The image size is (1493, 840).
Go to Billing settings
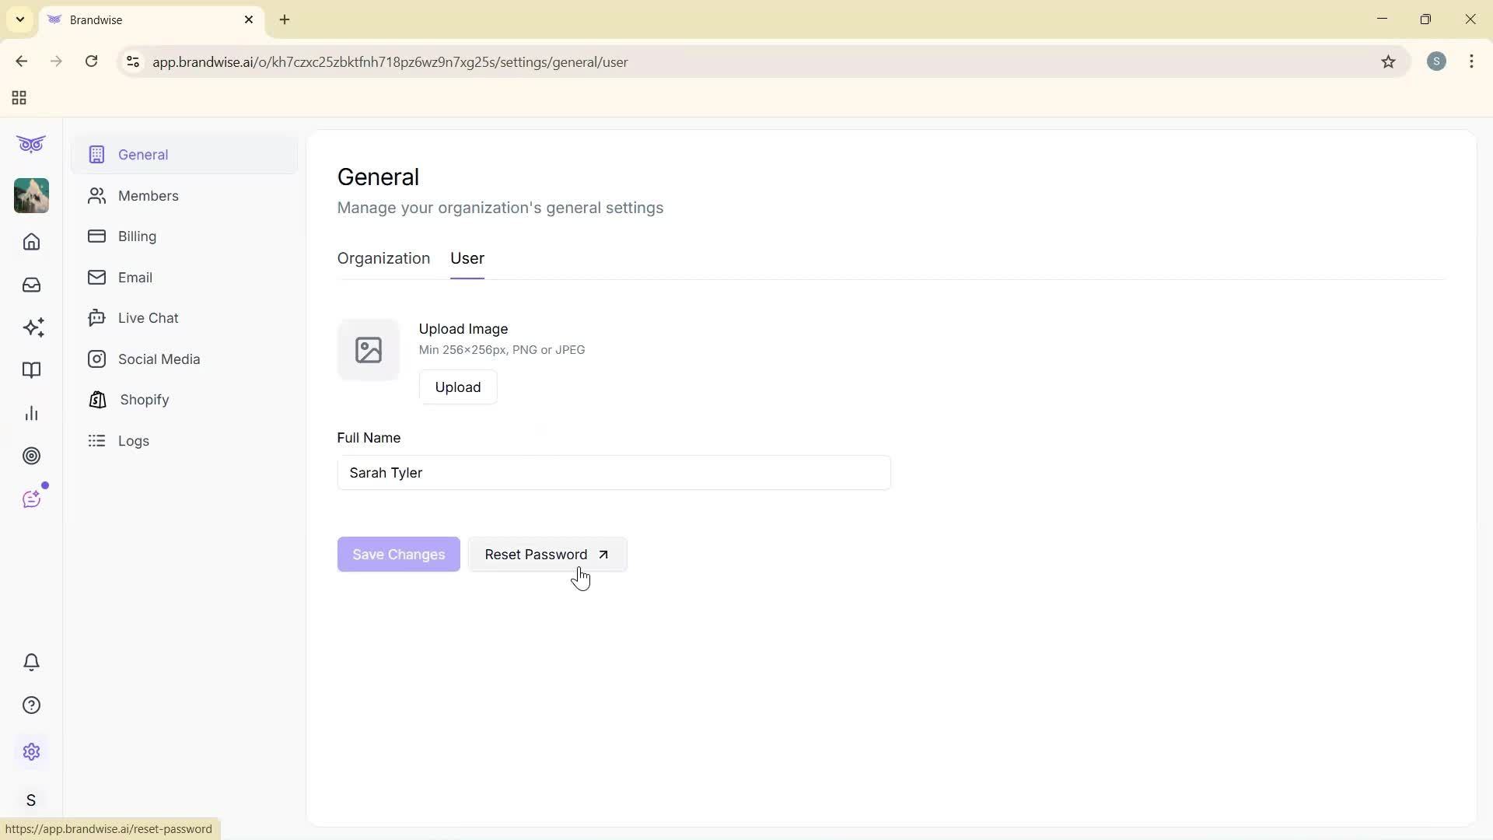(x=137, y=236)
